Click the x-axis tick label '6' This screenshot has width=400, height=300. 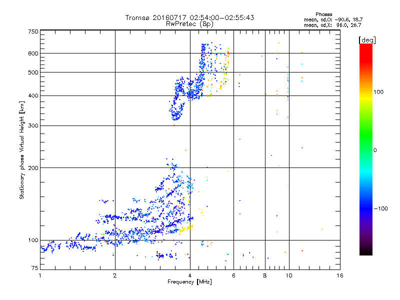pyautogui.click(x=233, y=275)
